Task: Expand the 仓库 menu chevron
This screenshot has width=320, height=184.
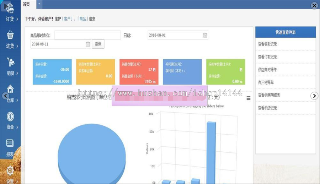Action: 17,100
